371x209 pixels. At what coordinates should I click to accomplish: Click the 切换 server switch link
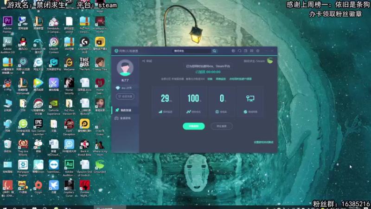click(x=210, y=79)
